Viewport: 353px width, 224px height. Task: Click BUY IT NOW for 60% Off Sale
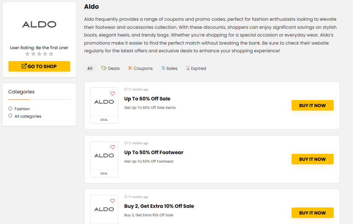pos(312,105)
